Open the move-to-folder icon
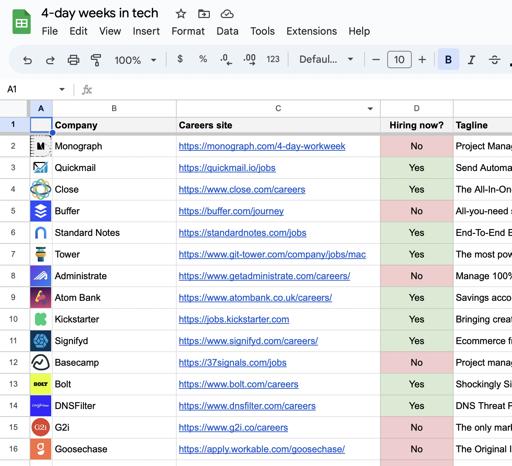 [x=204, y=14]
